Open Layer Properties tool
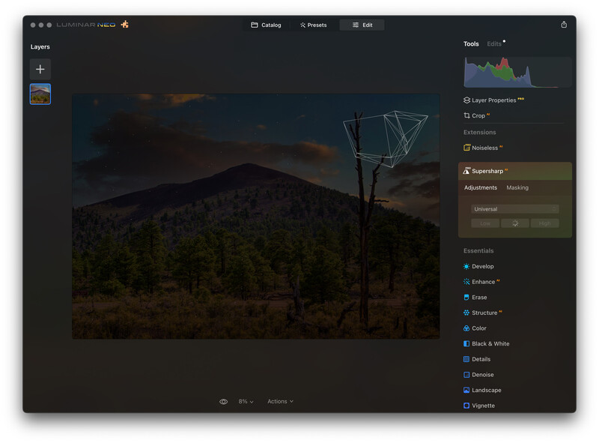 tap(493, 100)
